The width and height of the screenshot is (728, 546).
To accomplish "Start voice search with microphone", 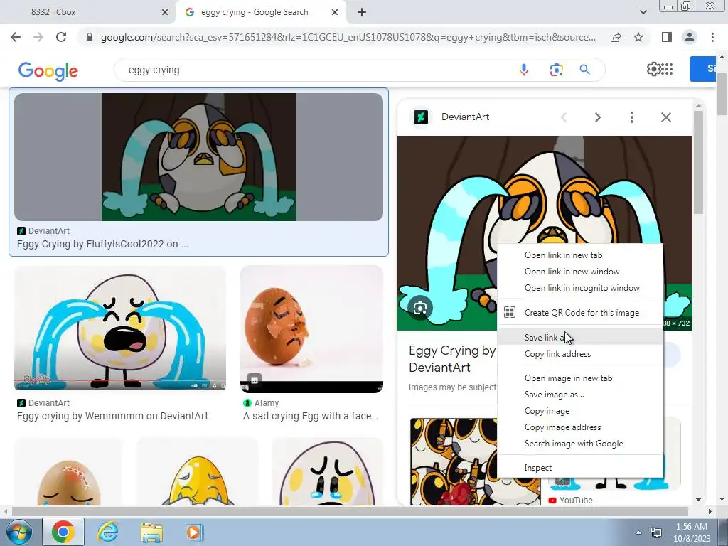I will (524, 70).
